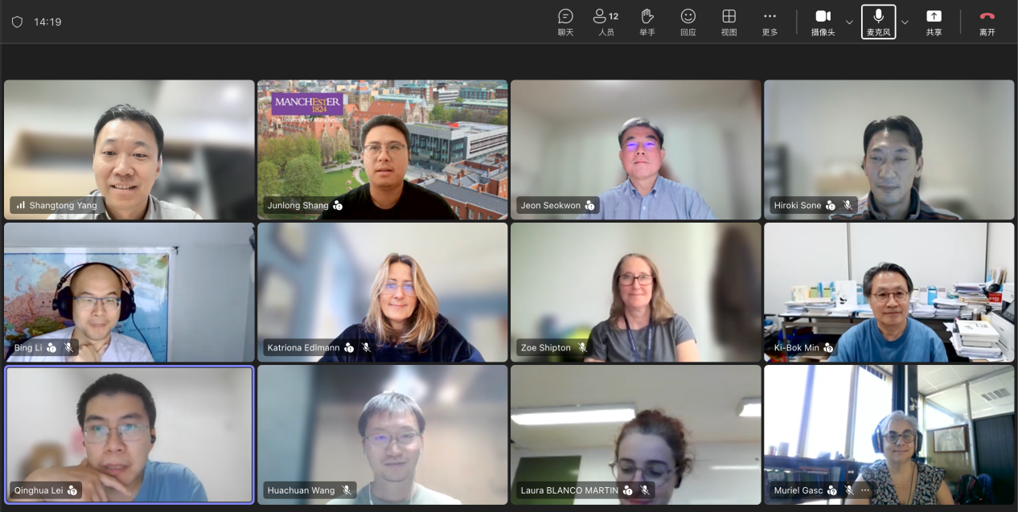Show the participants list (人员)
1018x512 pixels.
(x=606, y=22)
